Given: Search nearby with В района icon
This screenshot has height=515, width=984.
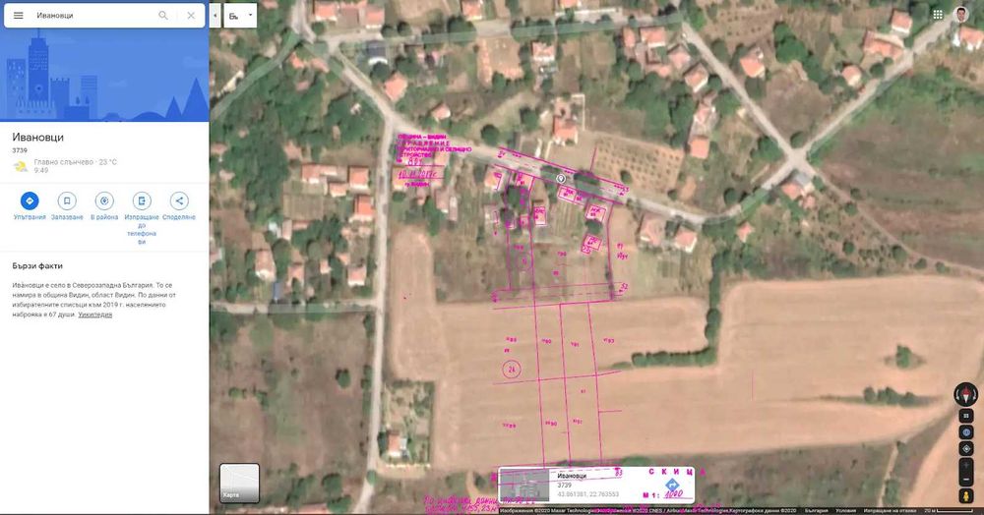Looking at the screenshot, I should [104, 200].
